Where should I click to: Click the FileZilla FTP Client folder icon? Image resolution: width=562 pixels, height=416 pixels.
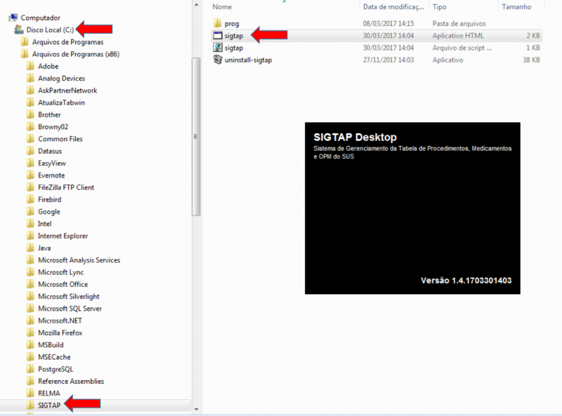(30, 187)
